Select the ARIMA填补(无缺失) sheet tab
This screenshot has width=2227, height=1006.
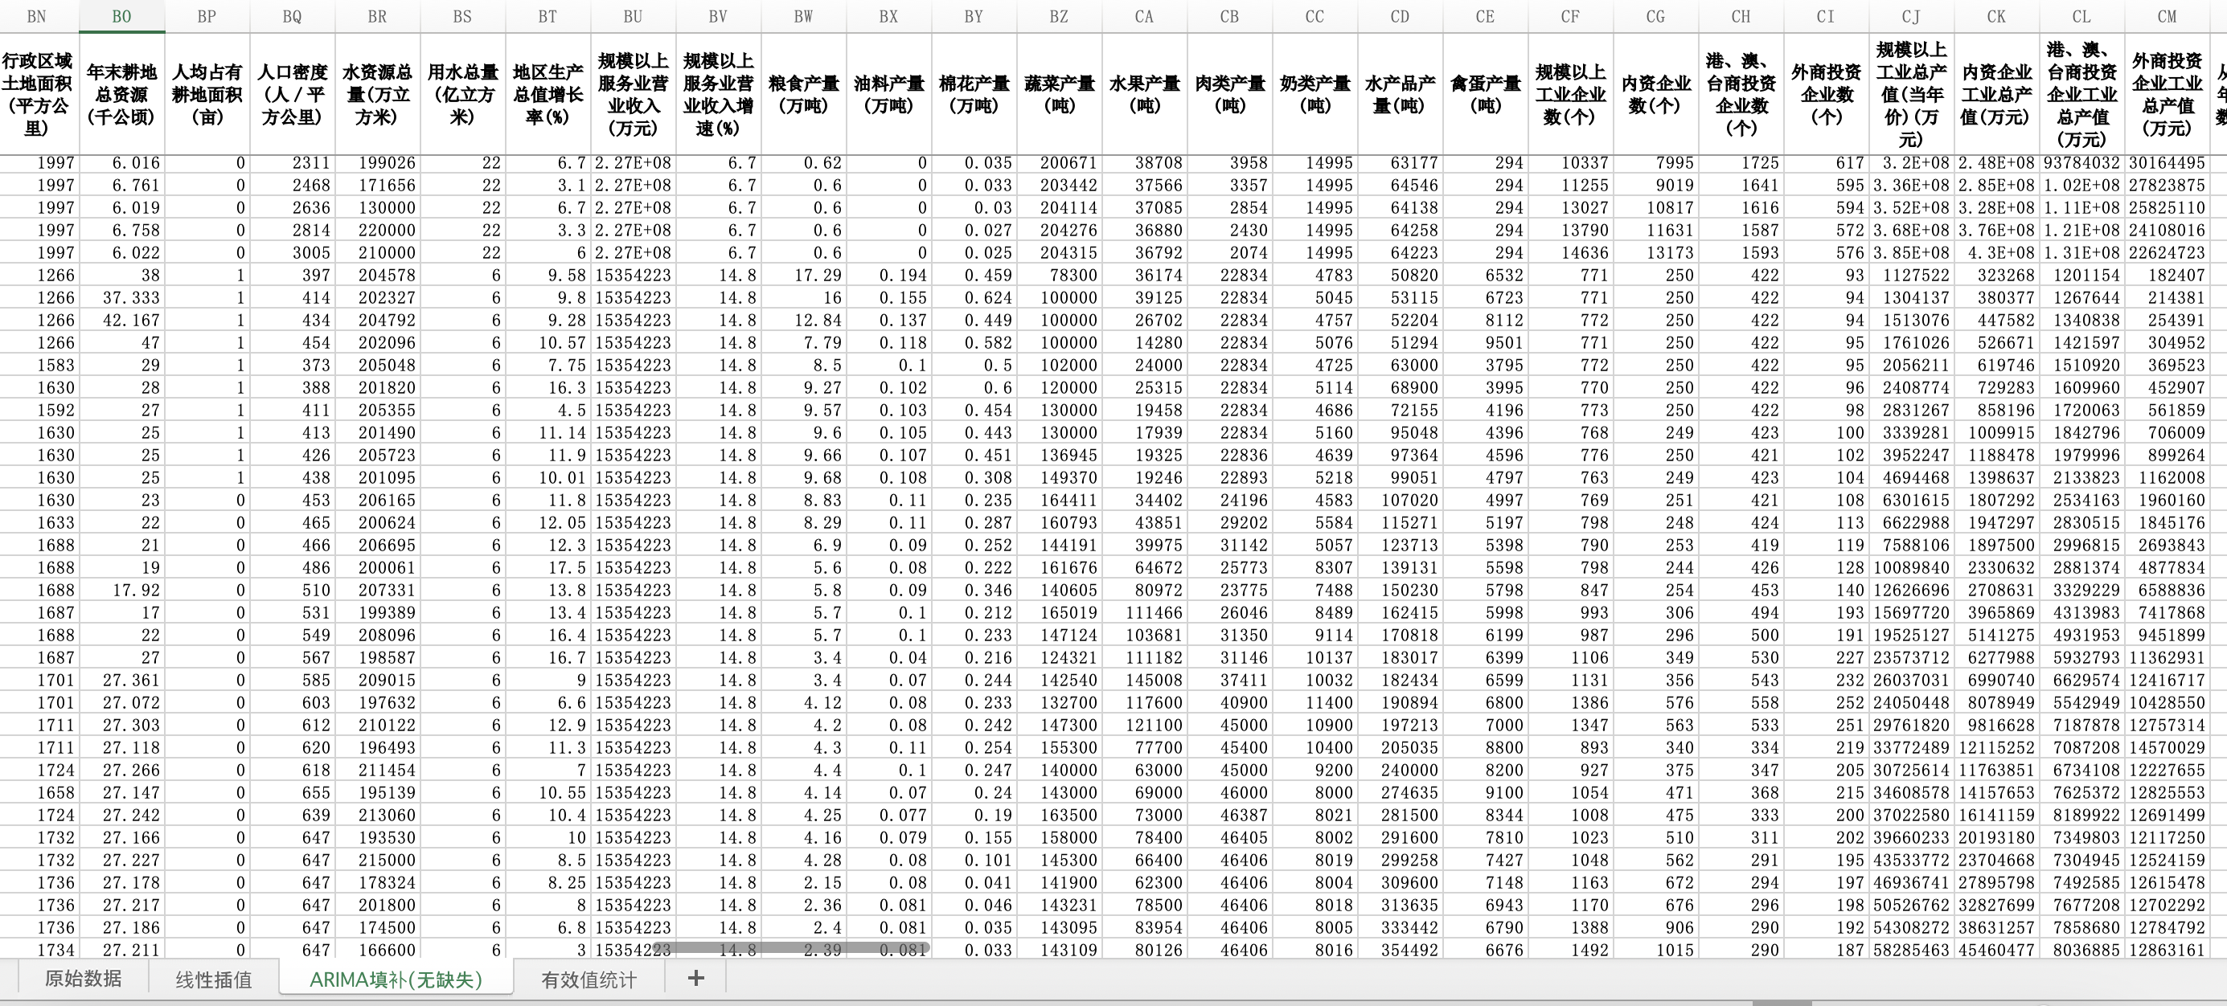point(396,979)
